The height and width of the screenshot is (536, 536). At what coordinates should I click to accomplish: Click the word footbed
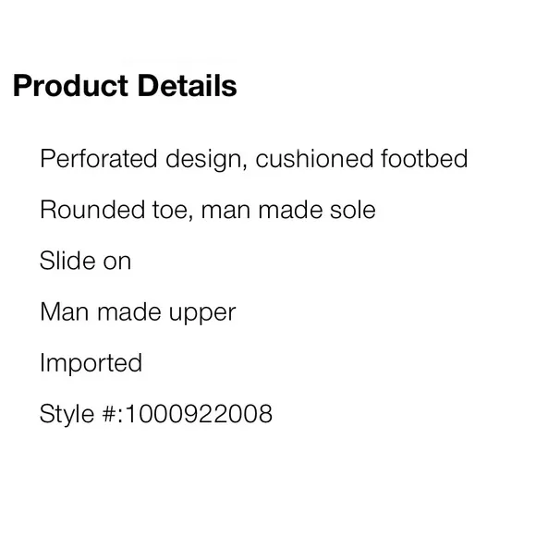424,159
